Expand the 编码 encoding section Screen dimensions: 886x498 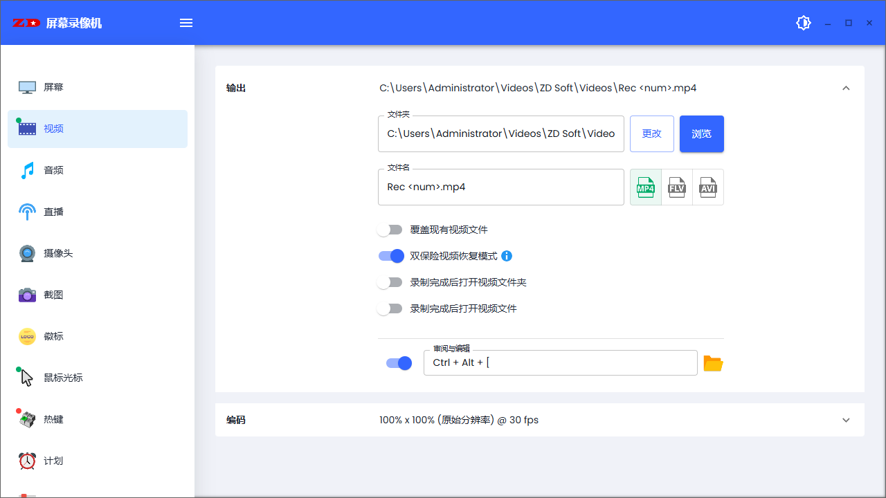point(846,420)
